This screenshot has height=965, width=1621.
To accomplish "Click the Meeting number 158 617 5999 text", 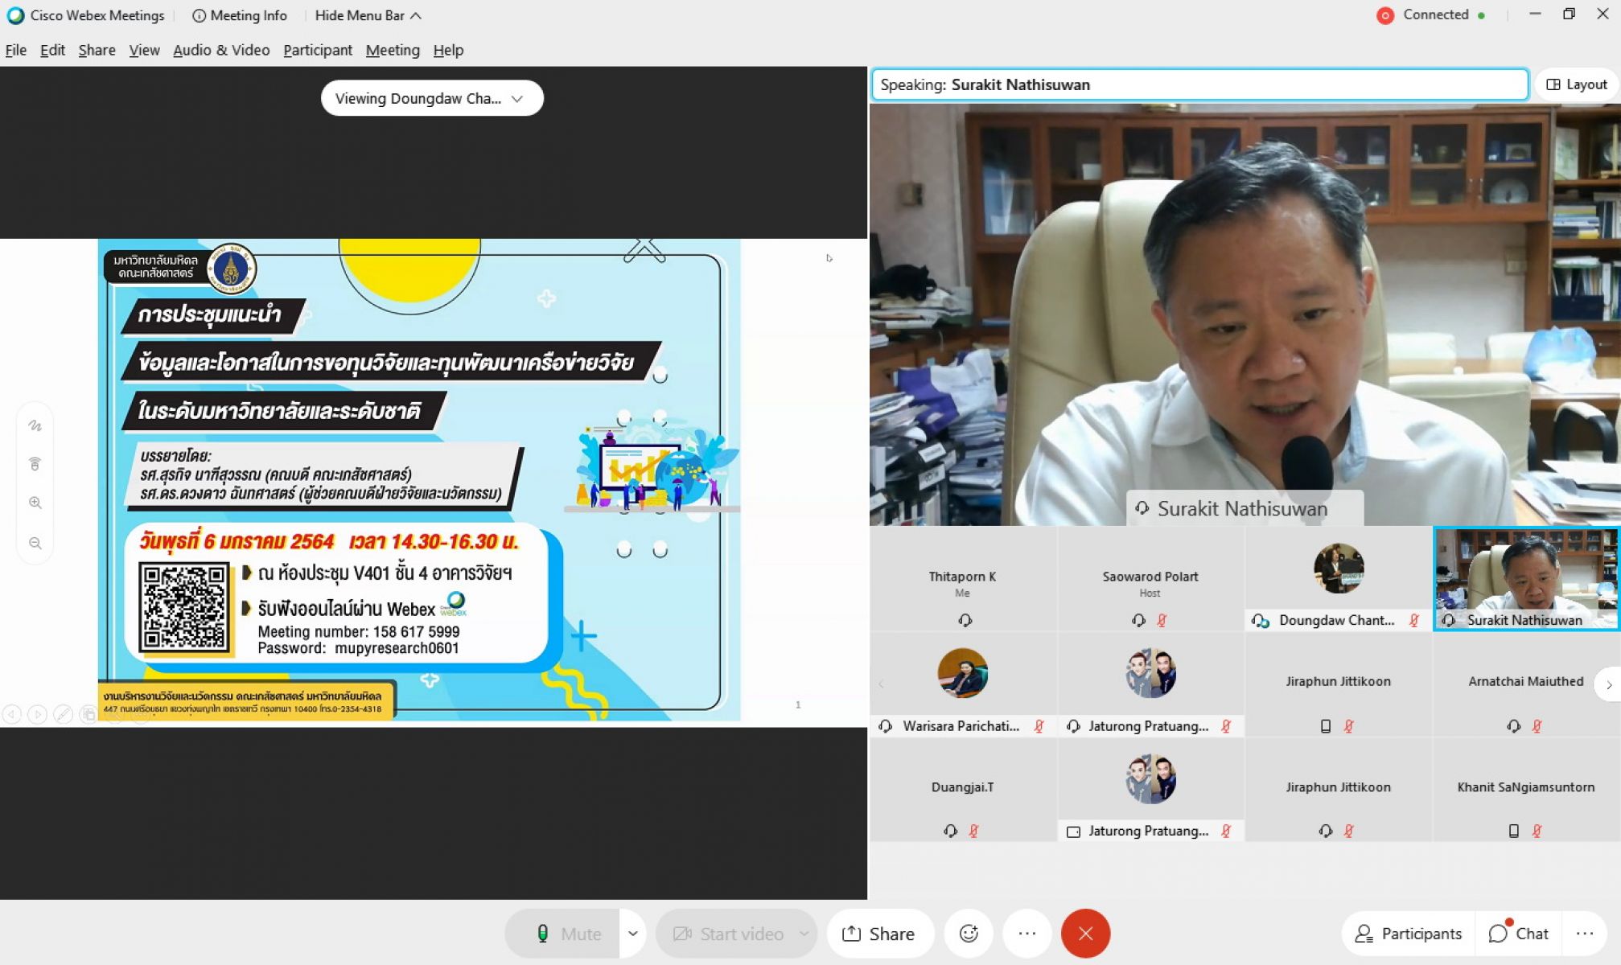I will (359, 632).
